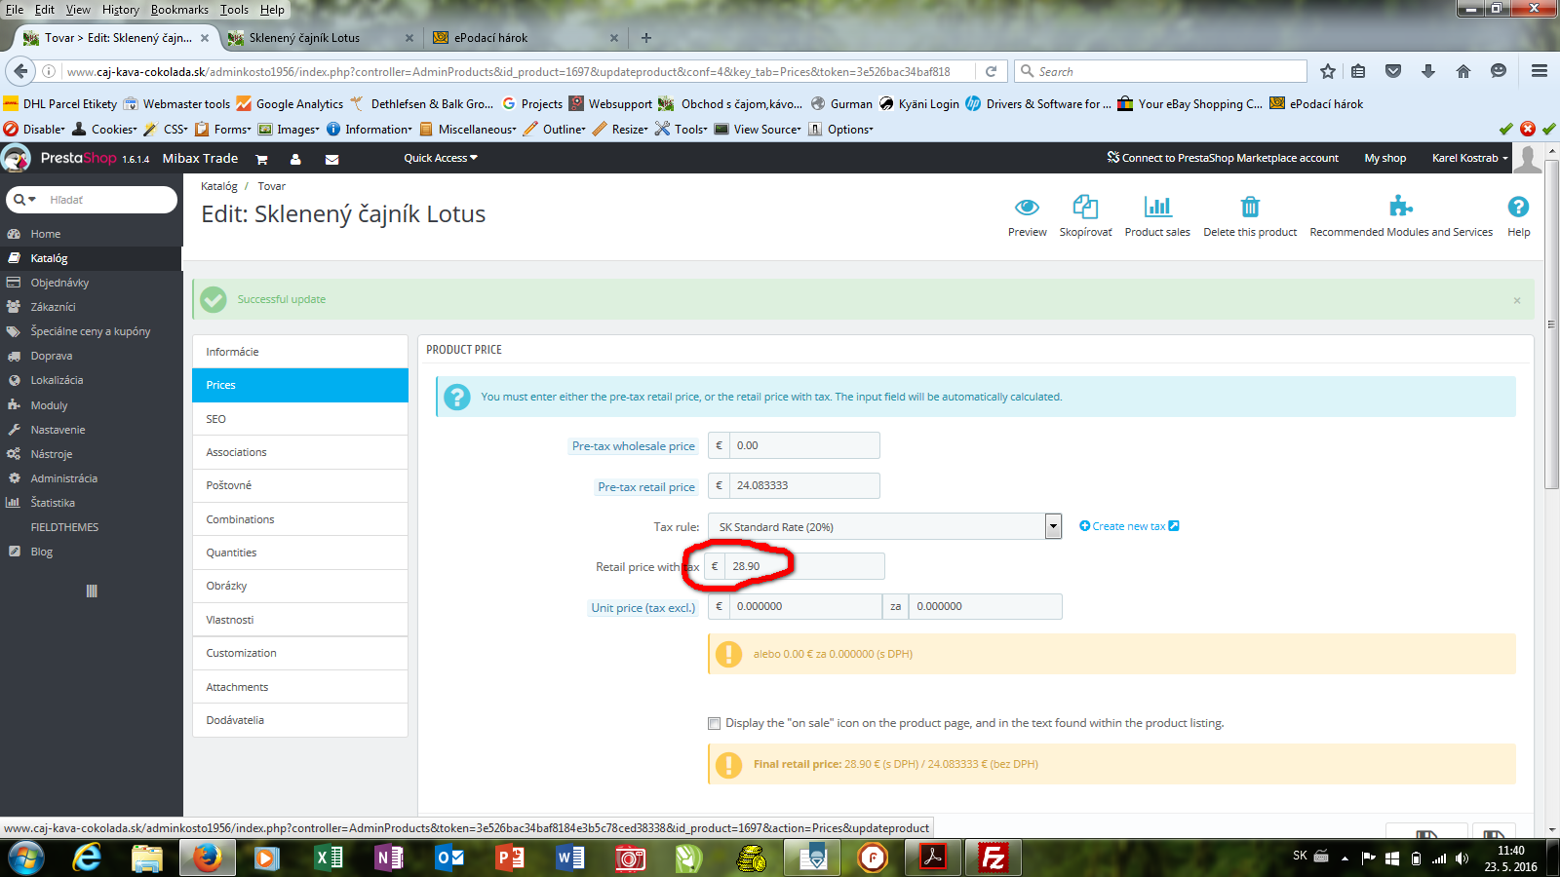The image size is (1560, 877).
Task: Click the envelope messages icon in header
Action: pyautogui.click(x=331, y=159)
